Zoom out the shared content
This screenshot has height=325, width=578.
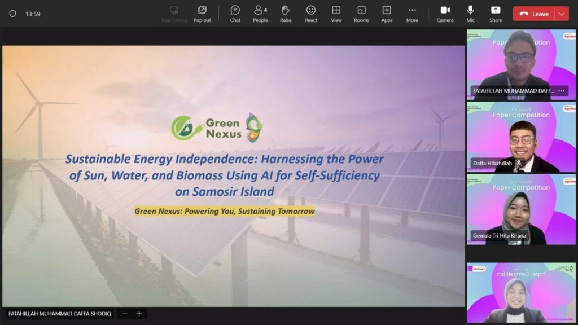tap(125, 314)
